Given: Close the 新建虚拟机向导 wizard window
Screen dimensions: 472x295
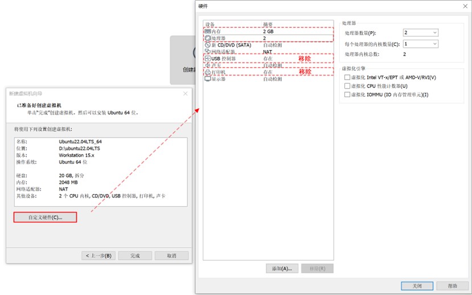Looking at the screenshot, I should [x=186, y=94].
